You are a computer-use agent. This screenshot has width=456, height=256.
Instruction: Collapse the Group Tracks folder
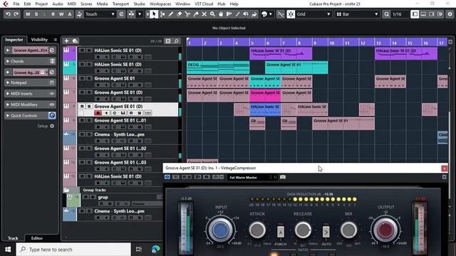(x=66, y=190)
